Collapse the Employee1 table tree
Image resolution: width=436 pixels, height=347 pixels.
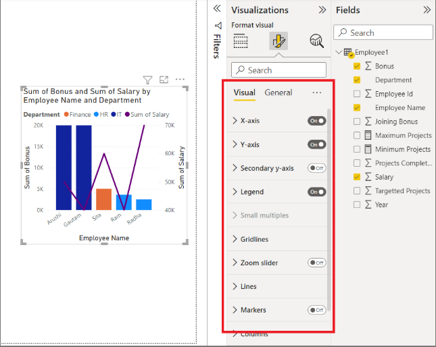[x=339, y=52]
